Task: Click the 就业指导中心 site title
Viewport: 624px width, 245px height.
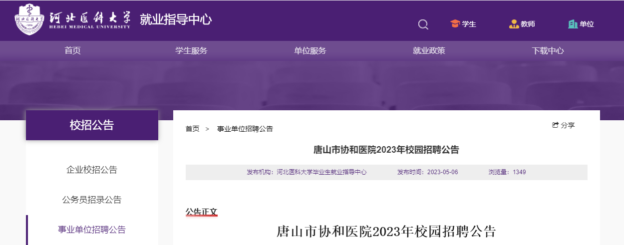Action: point(176,20)
